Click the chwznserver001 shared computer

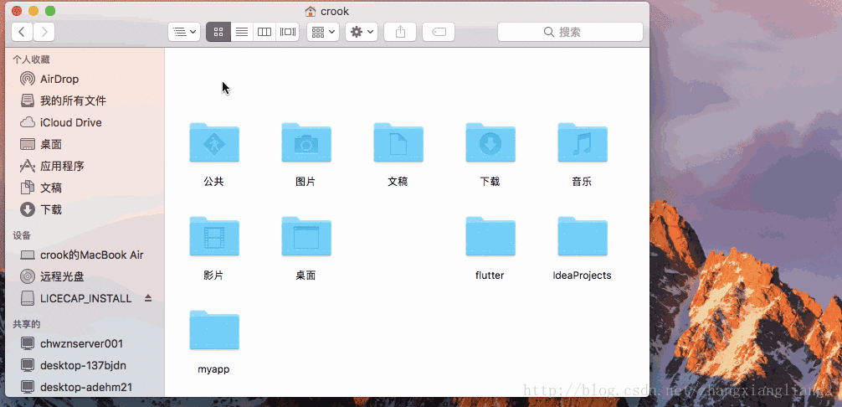point(81,343)
